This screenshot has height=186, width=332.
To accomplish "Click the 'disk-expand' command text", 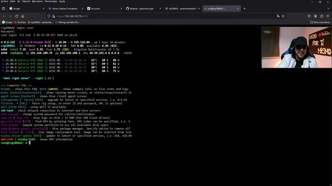I will [x=9, y=125].
